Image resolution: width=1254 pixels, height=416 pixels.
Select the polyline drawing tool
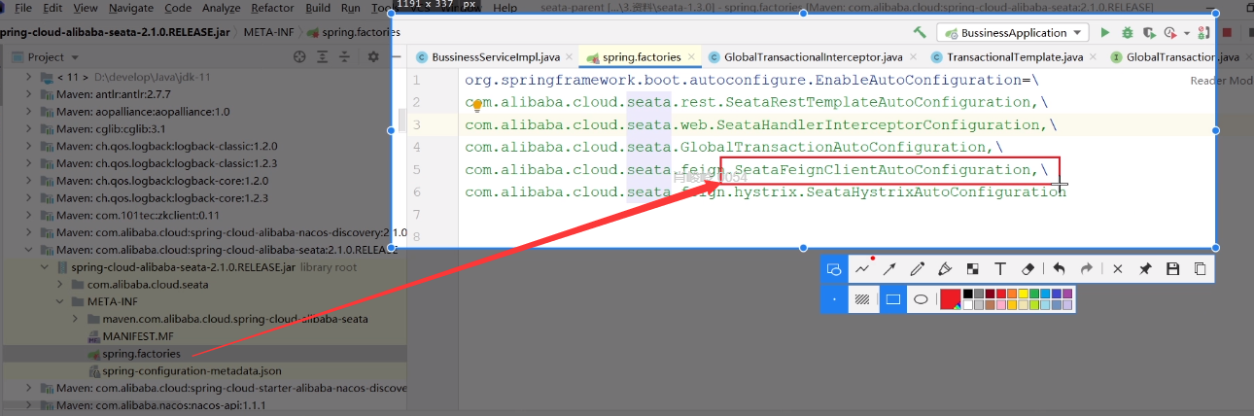(x=863, y=268)
